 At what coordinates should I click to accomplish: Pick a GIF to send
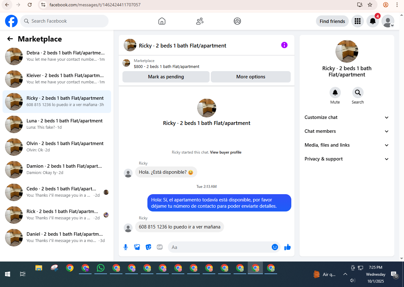coord(160,247)
